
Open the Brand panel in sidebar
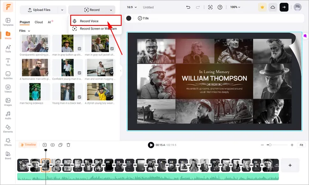[8, 155]
